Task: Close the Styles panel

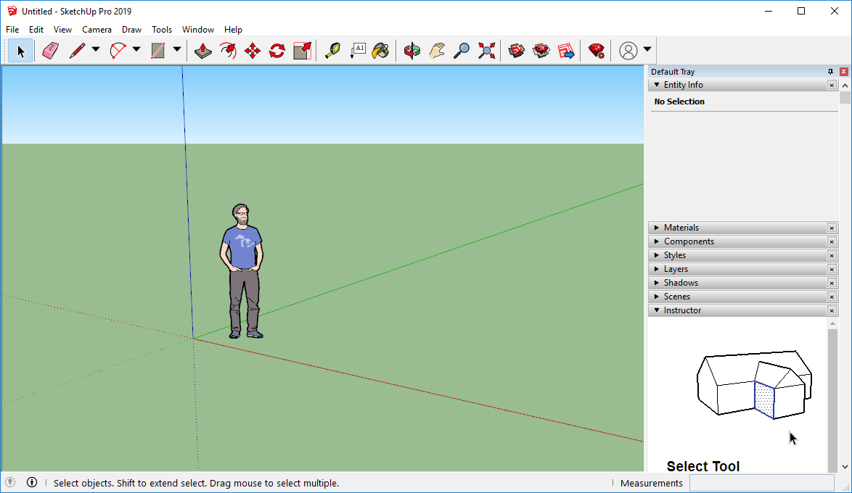Action: (x=832, y=255)
